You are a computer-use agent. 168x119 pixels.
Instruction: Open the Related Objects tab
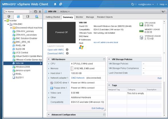tap(105, 17)
